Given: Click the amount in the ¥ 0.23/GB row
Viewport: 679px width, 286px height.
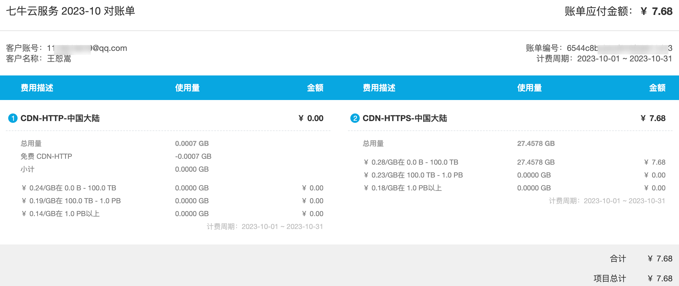Looking at the screenshot, I should pos(655,175).
